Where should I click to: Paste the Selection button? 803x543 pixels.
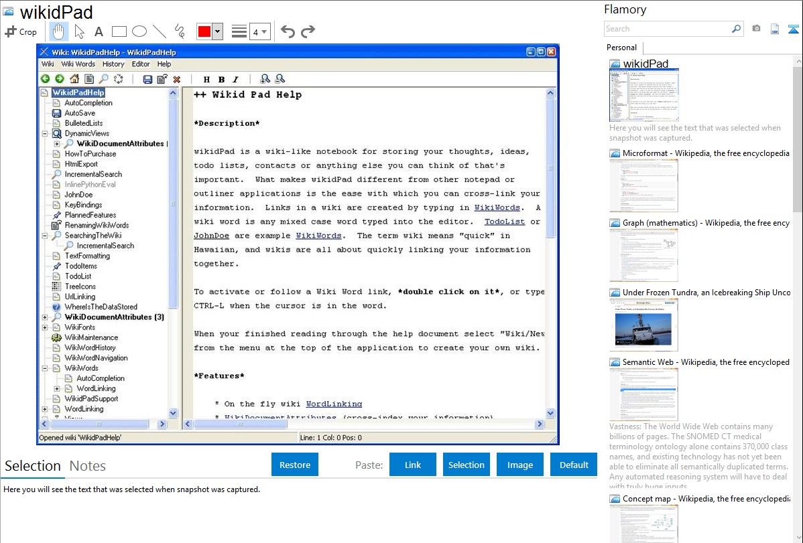tap(466, 465)
